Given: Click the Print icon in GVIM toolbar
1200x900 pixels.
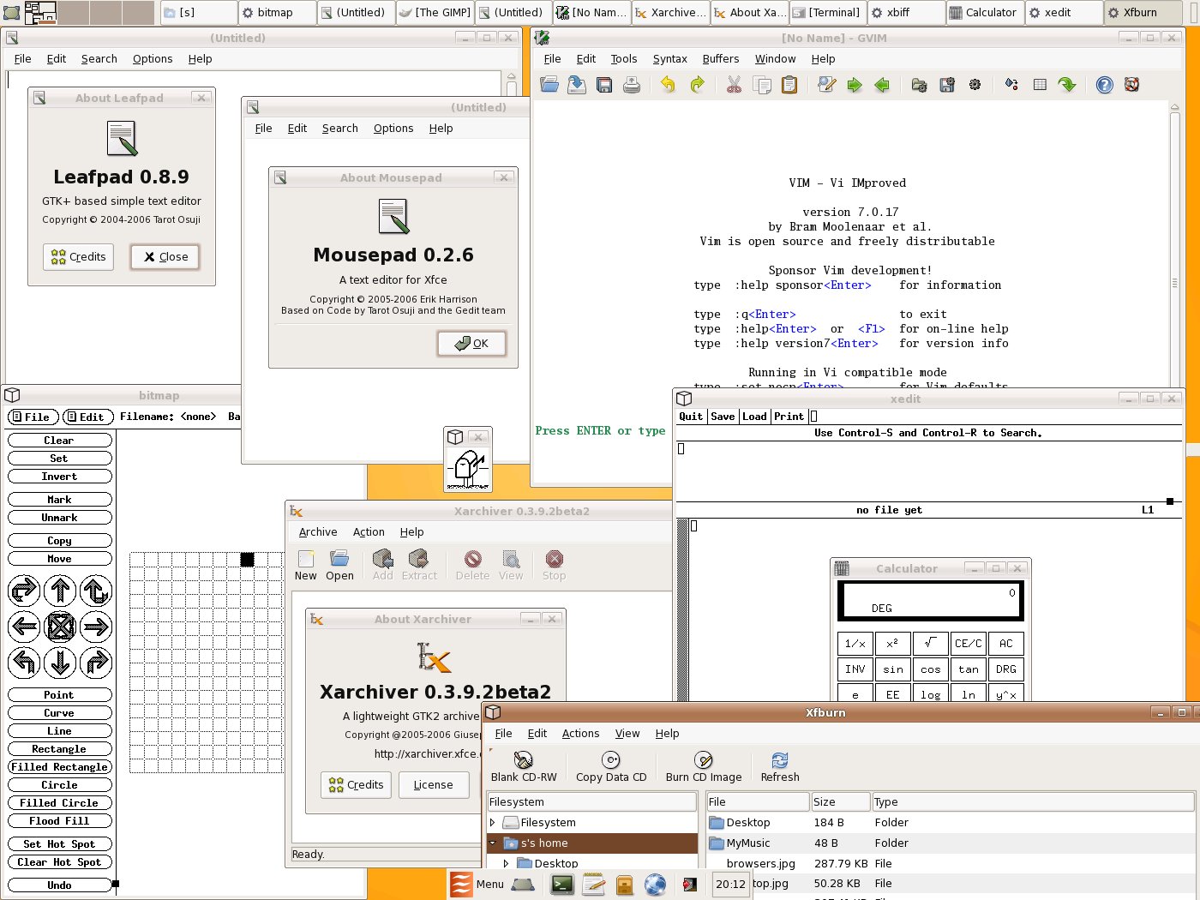Looking at the screenshot, I should point(632,85).
